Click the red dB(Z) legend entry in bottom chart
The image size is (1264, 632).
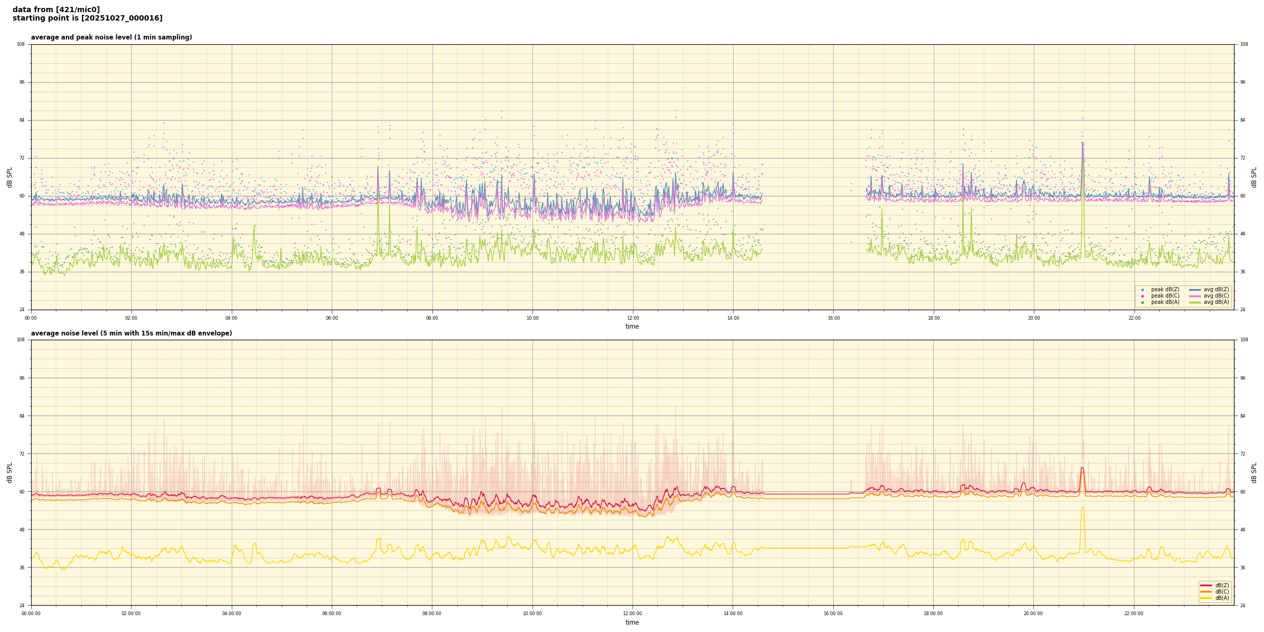1206,585
